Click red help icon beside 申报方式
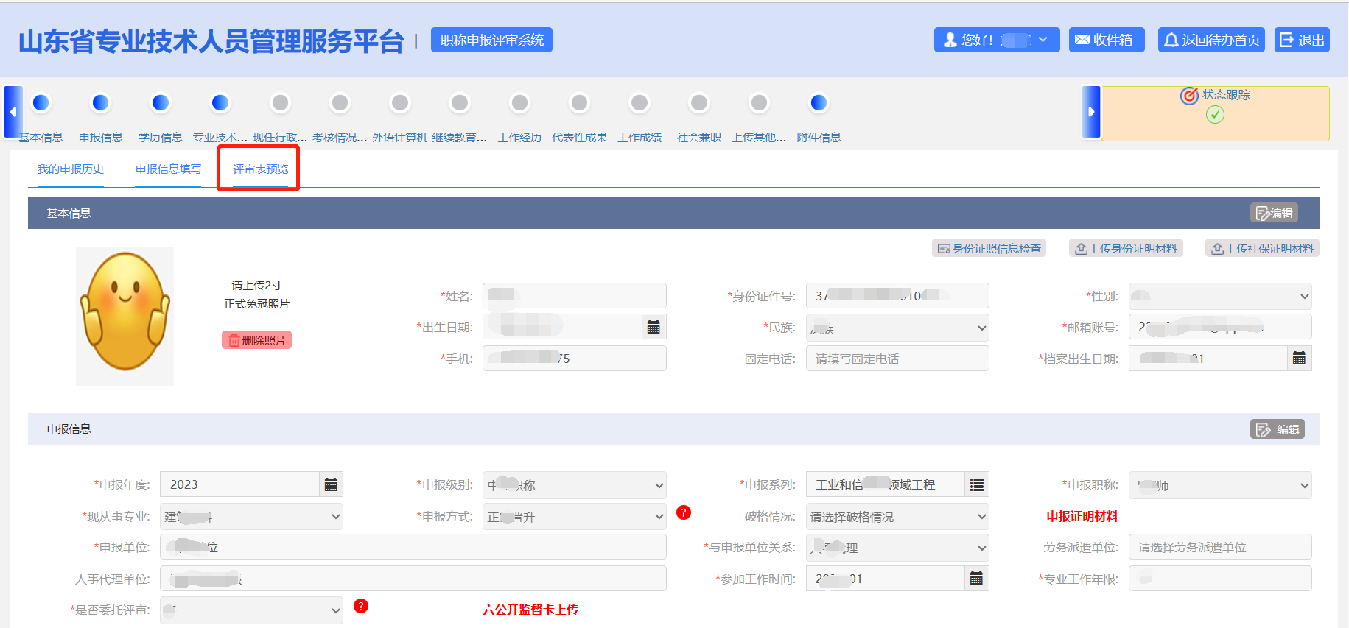1349x628 pixels. click(x=684, y=512)
